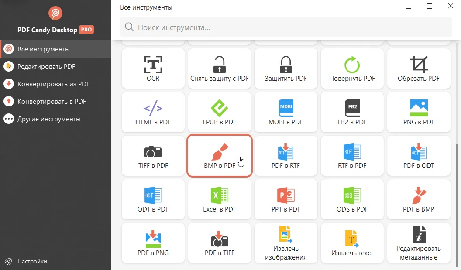Open the OCR tool
Viewport: 461px width, 270px height.
coord(153,68)
